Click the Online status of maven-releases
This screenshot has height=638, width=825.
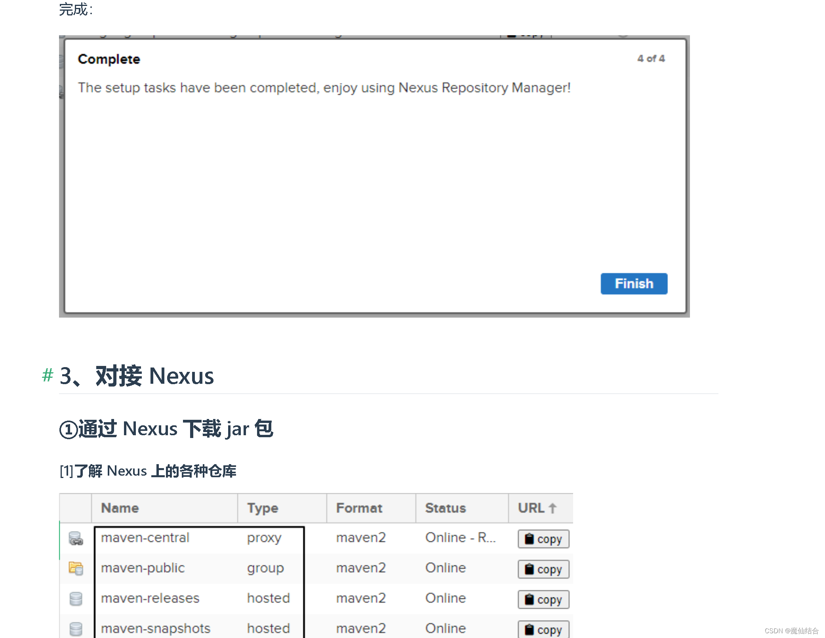pyautogui.click(x=446, y=598)
